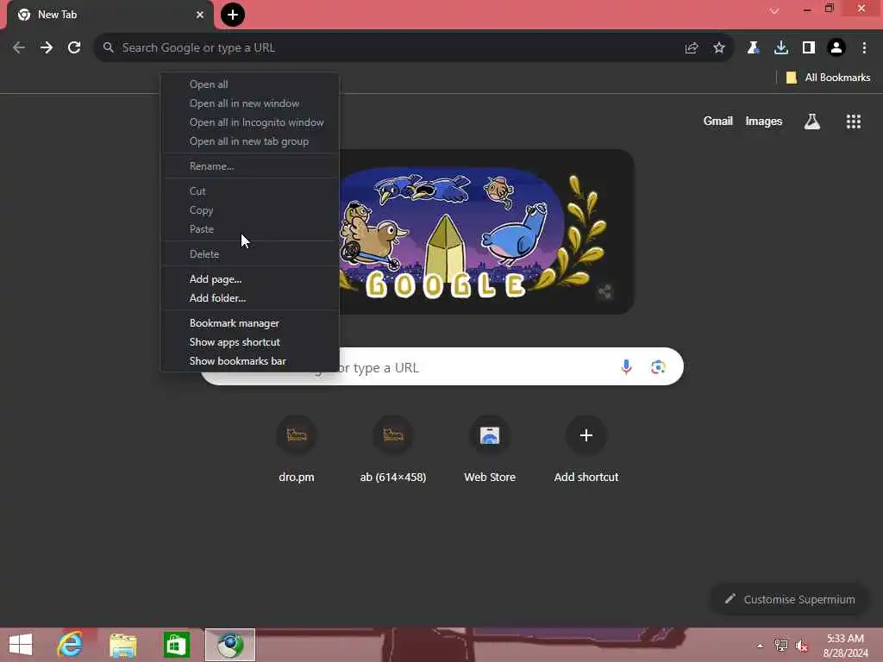Click the Add shortcut tile
This screenshot has width=883, height=662.
586,450
